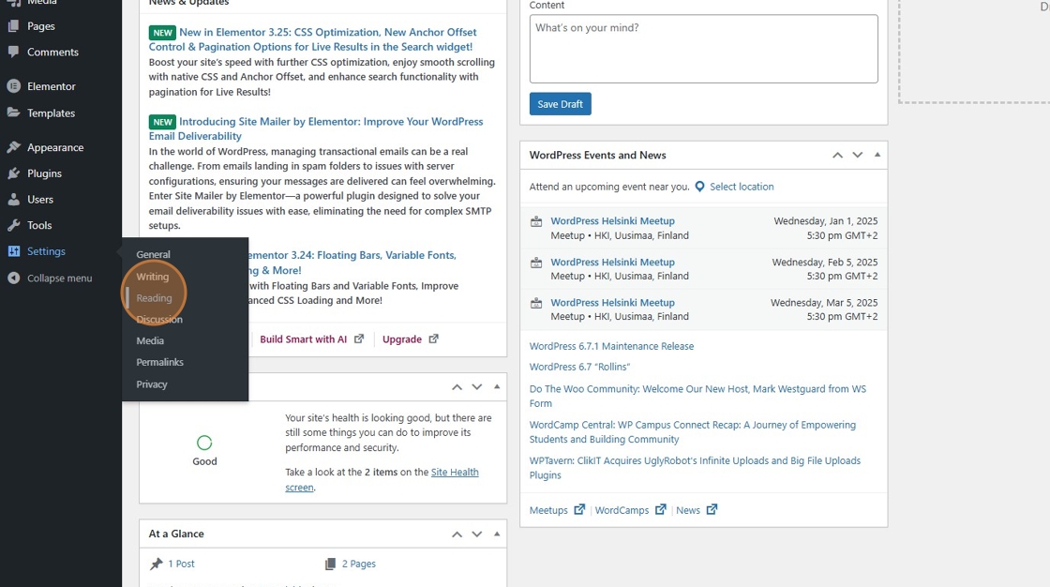Move At a Glance widget up
This screenshot has width=1050, height=587.
457,534
